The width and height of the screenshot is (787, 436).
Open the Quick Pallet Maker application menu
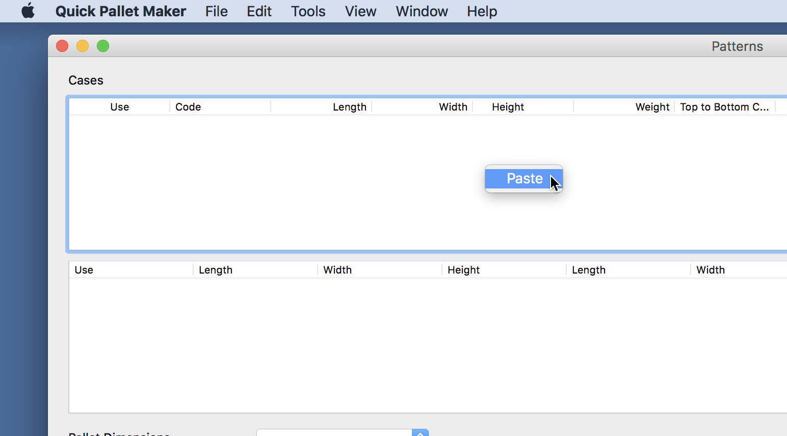[x=121, y=11]
